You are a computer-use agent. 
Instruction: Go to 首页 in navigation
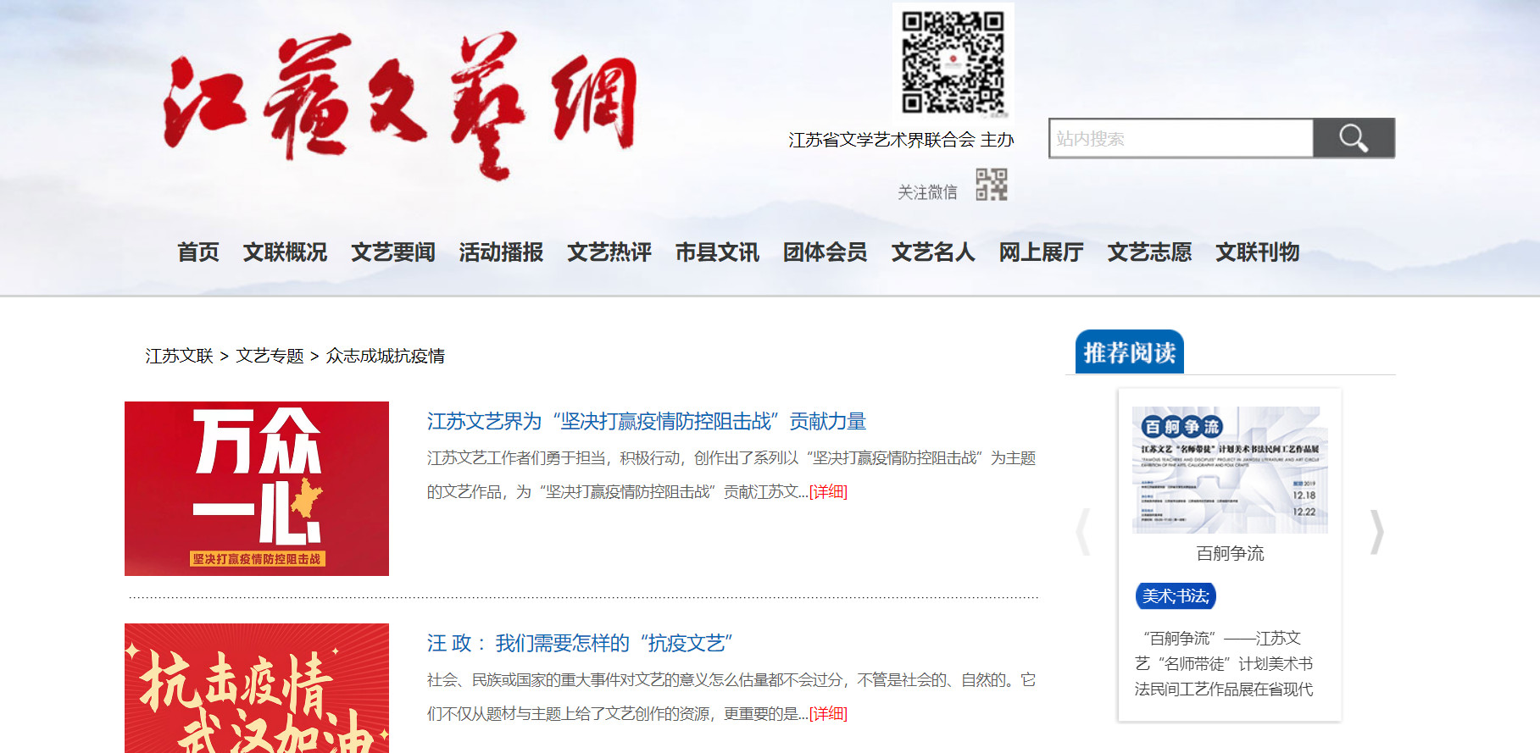coord(198,252)
